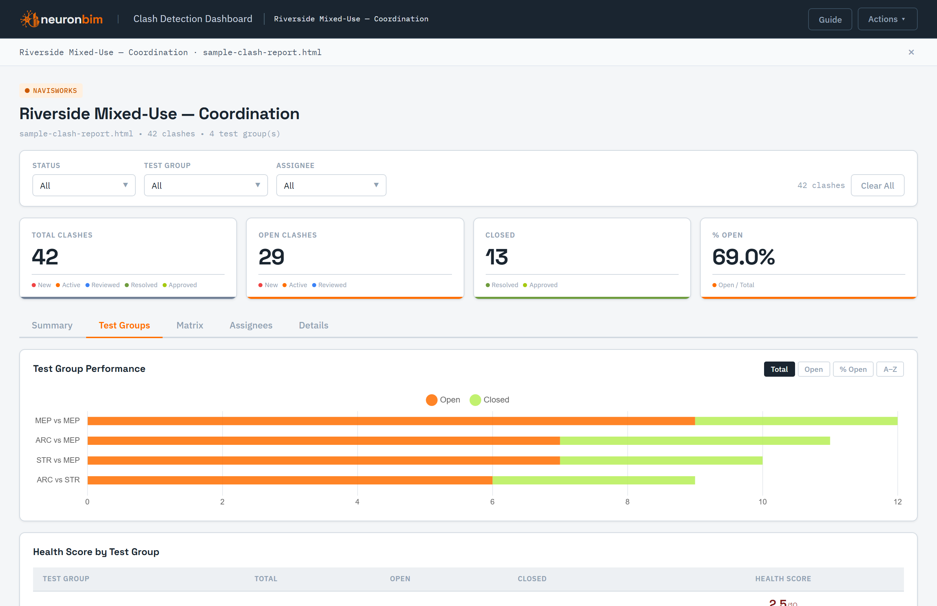
Task: Click the Open Clashes stat card
Action: (355, 258)
